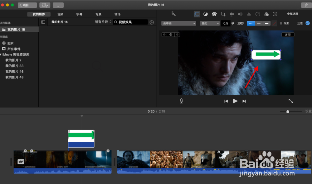Open the color correction palette tool

pos(214,14)
